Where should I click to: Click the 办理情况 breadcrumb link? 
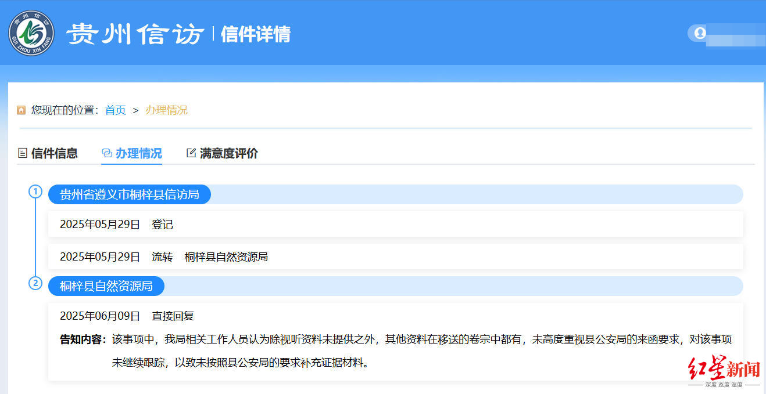point(167,110)
